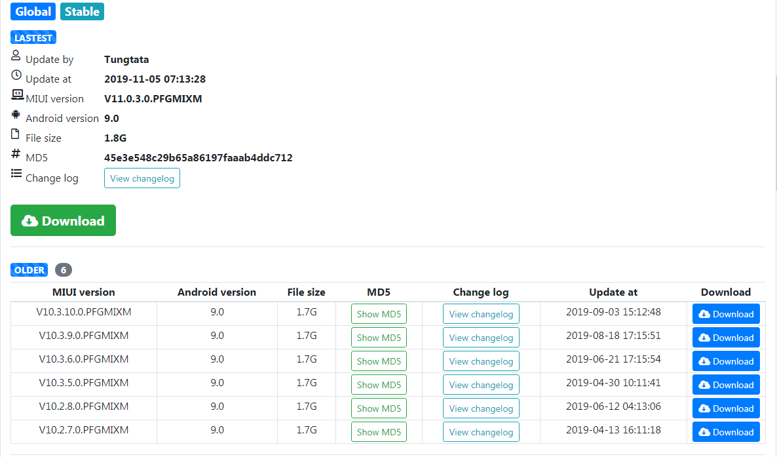
Task: Click the date 2019-09-03 15:12:48
Action: 613,312
